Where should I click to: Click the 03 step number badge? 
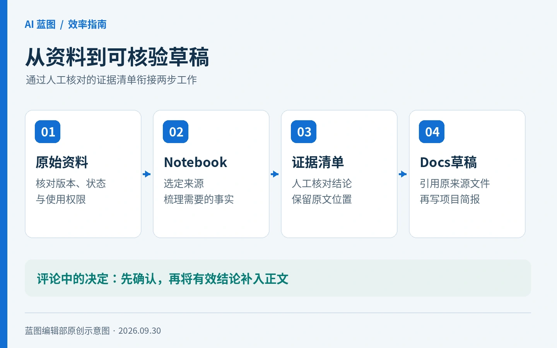304,132
